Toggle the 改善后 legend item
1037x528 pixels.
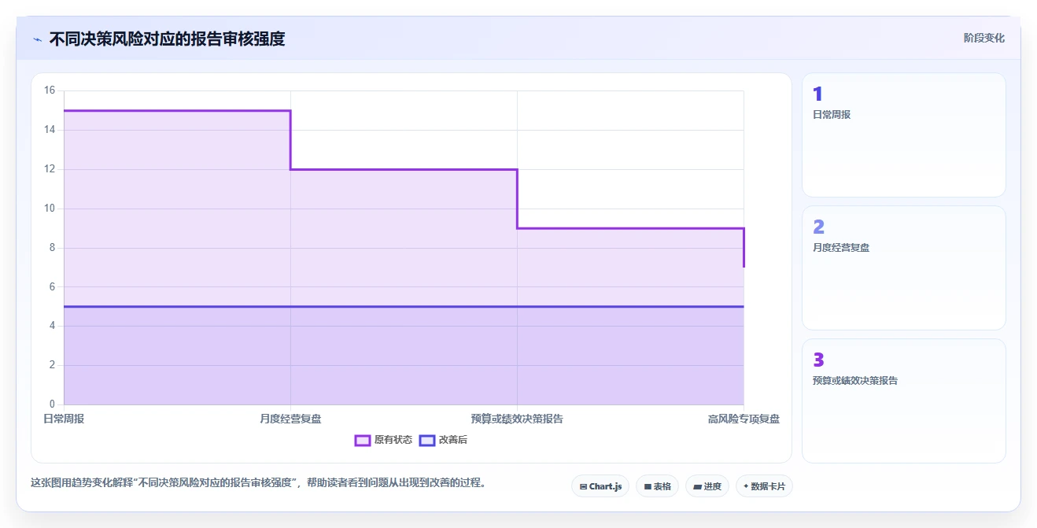pyautogui.click(x=443, y=440)
